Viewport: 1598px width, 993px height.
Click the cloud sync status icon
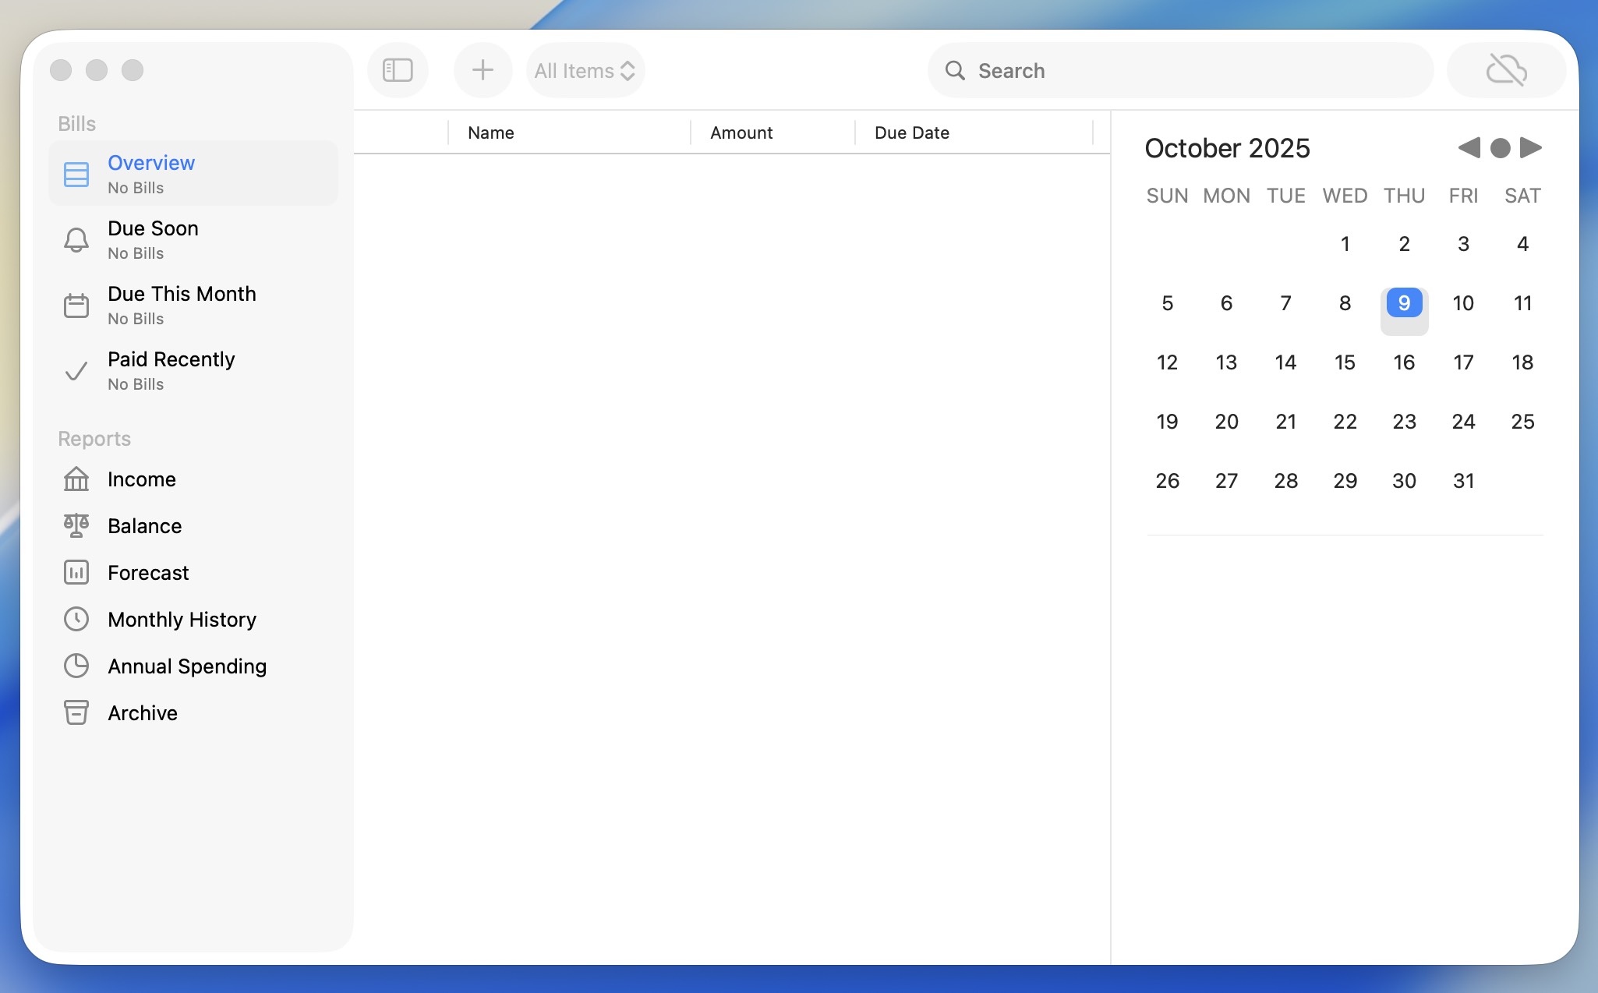pos(1504,70)
